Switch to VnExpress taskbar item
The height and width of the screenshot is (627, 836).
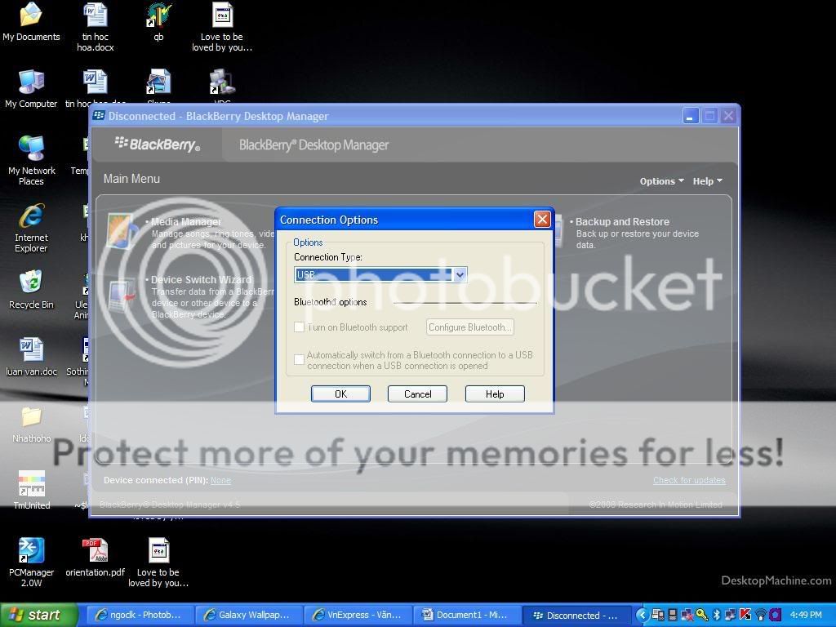tap(358, 615)
